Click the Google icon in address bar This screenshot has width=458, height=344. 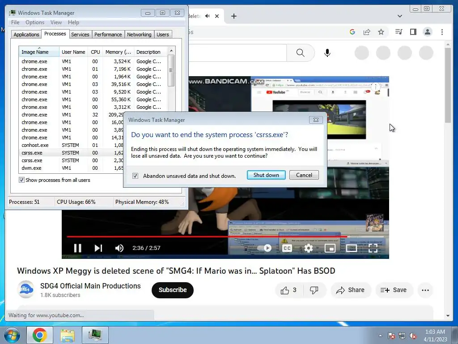coord(352,32)
